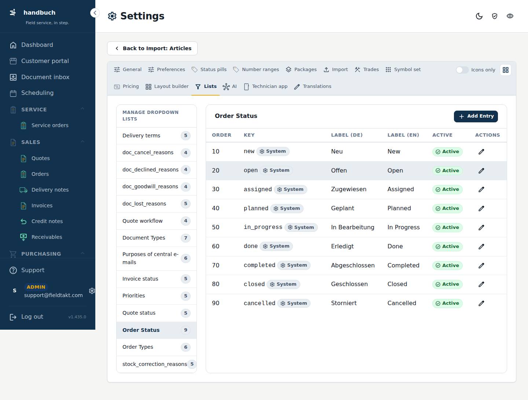Edit the 'done' entry pencil icon
The image size is (528, 400).
(x=481, y=247)
